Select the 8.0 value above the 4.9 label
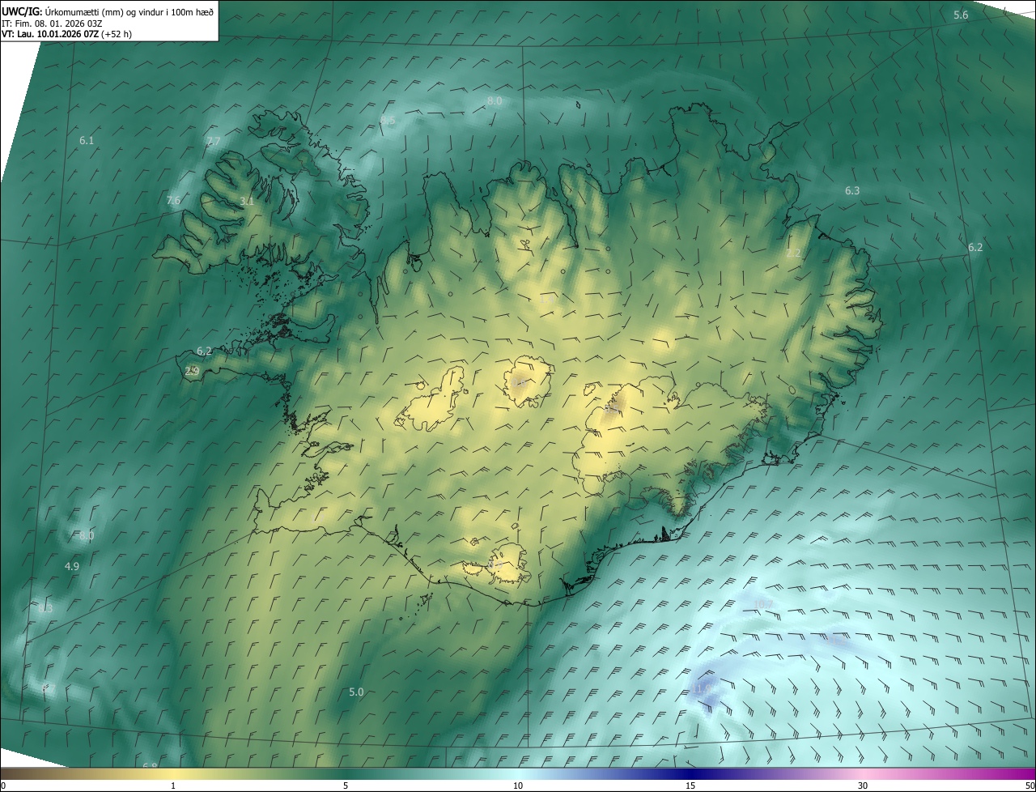This screenshot has width=1036, height=792. [87, 535]
